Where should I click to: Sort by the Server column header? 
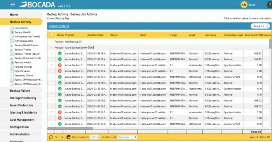[114, 35]
